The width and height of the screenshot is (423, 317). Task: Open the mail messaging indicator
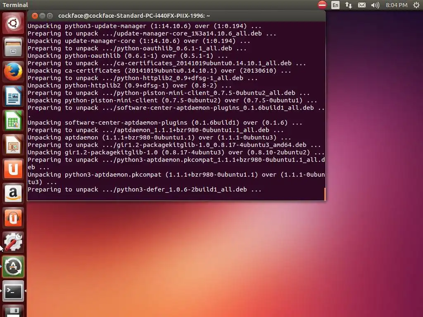(x=362, y=5)
